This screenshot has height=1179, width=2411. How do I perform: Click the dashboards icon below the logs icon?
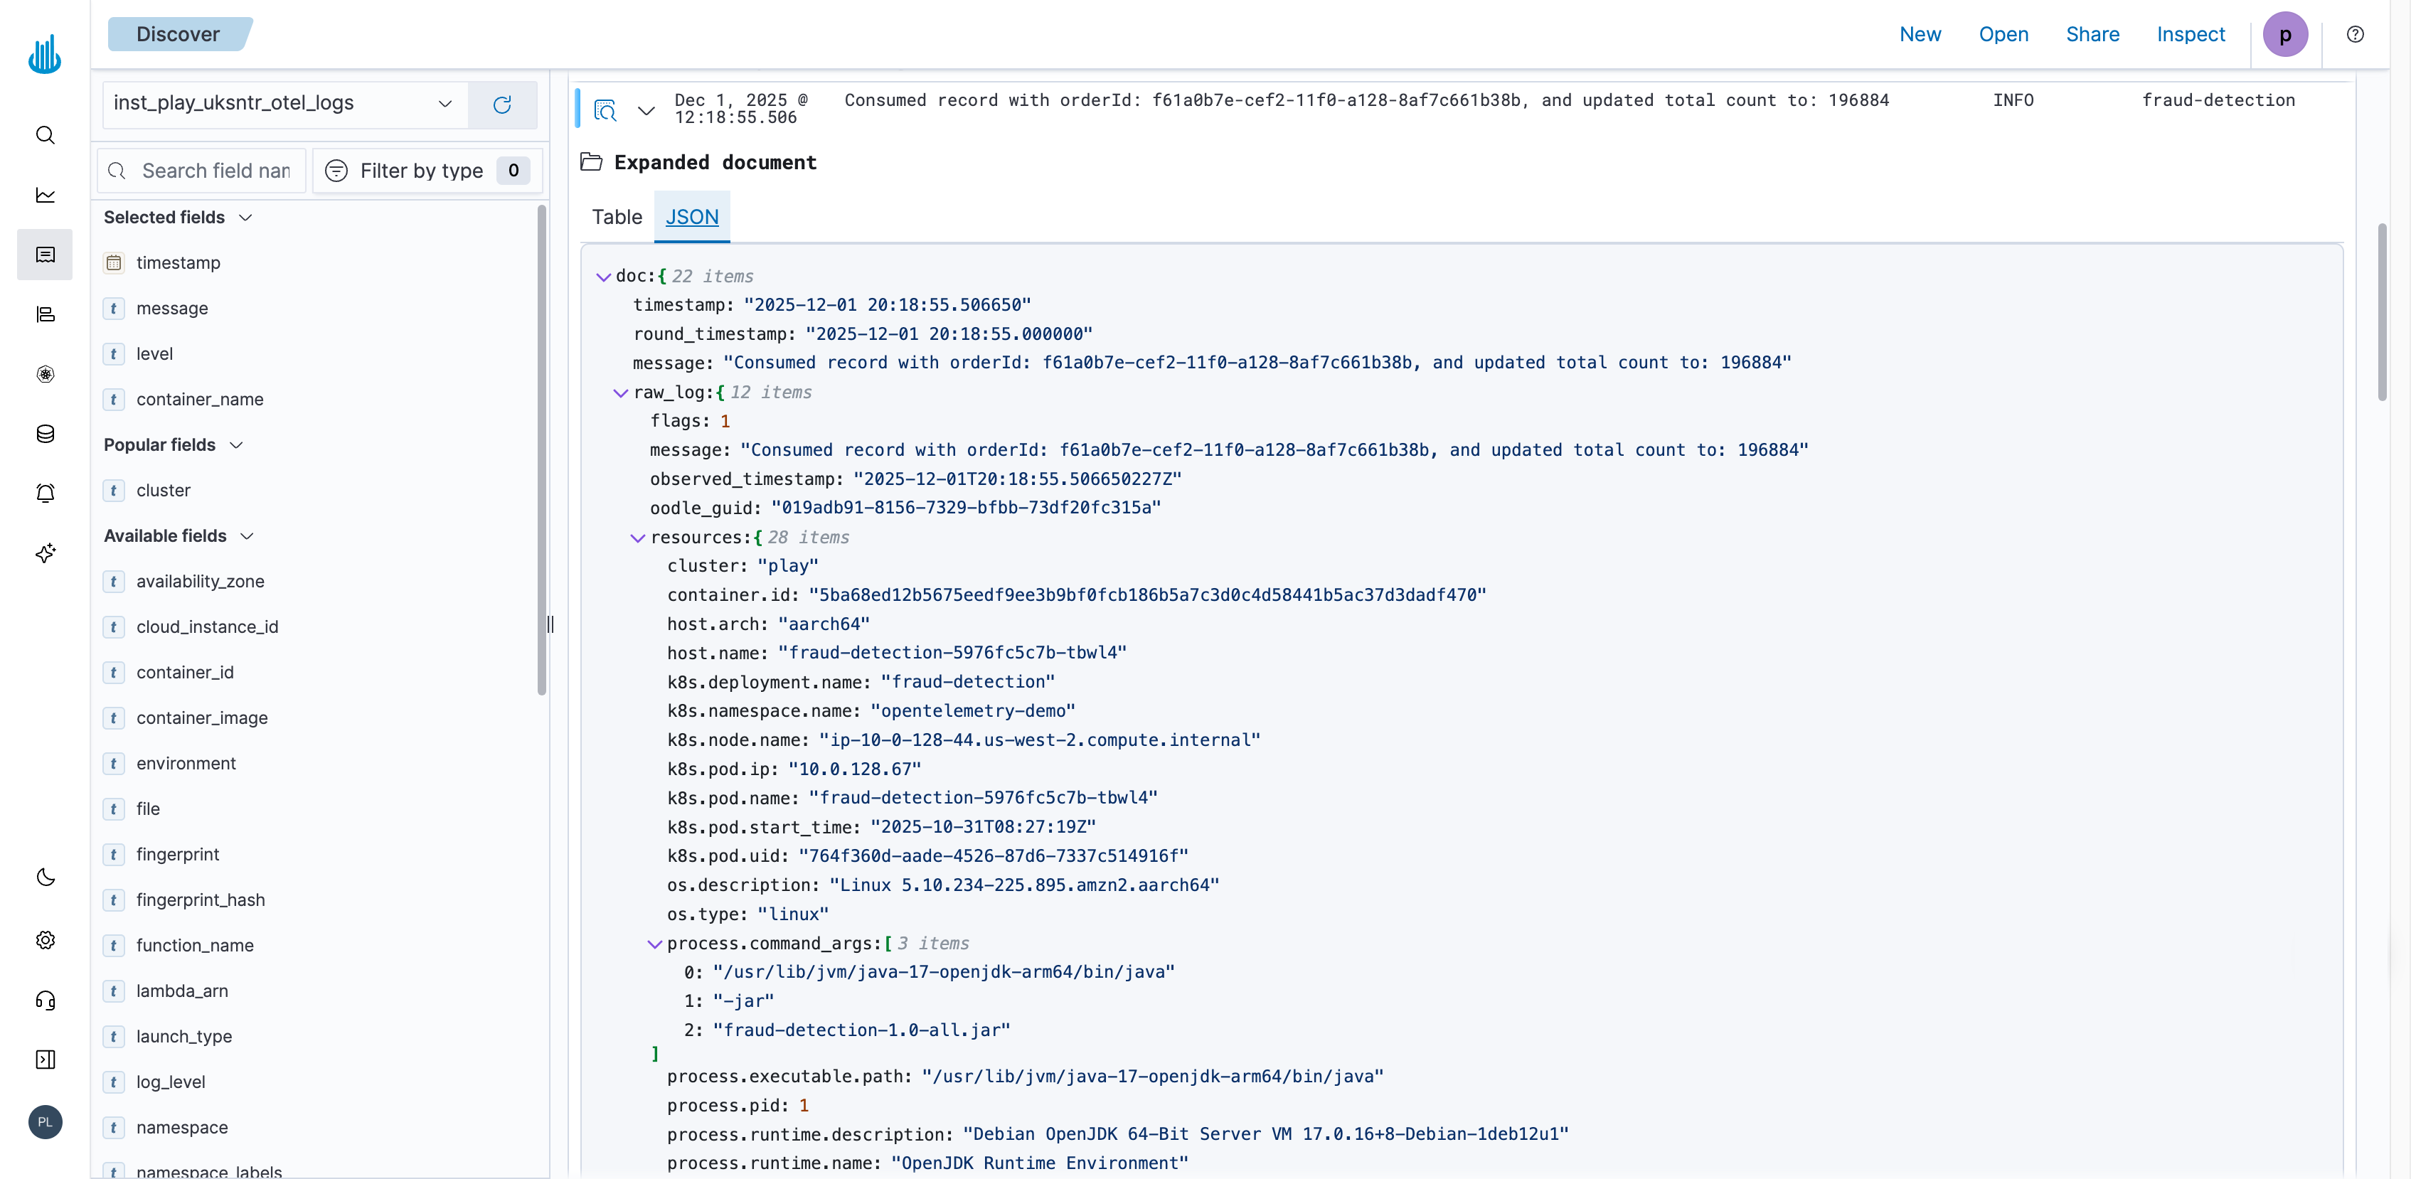coord(45,314)
